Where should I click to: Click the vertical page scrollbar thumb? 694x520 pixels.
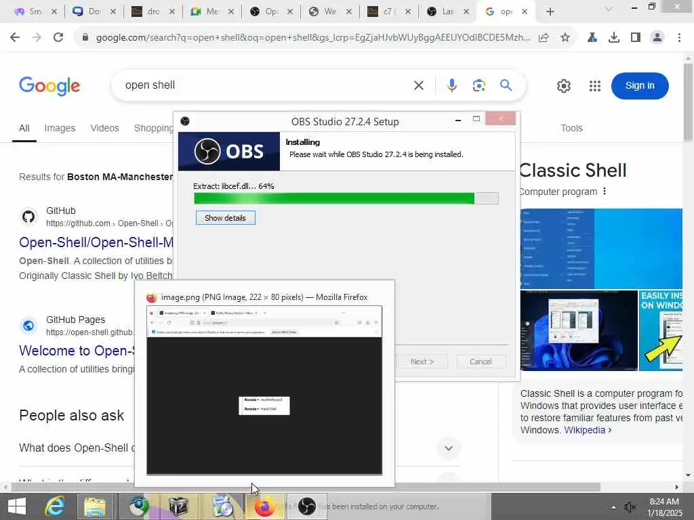688,103
